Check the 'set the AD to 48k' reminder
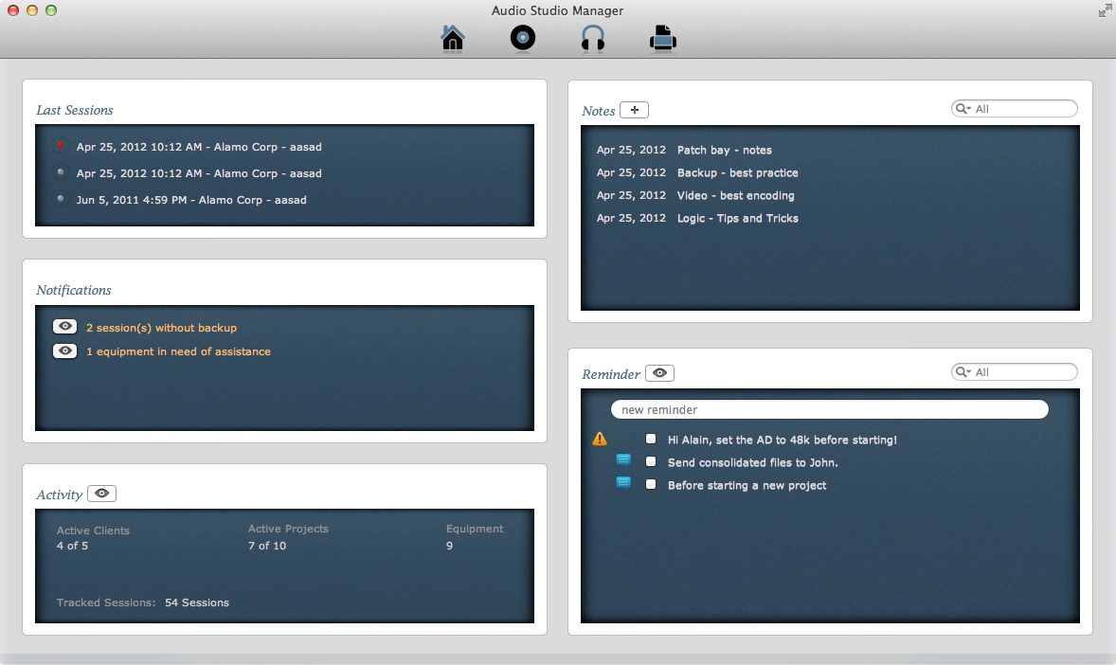Viewport: 1116px width, 665px height. [651, 440]
